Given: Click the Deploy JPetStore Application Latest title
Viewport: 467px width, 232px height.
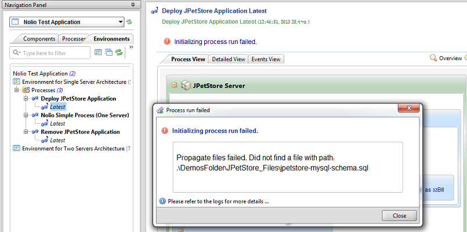Looking at the screenshot, I should tap(214, 11).
